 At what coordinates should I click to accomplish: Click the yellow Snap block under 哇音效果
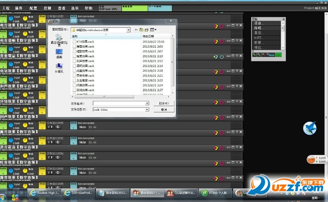click(42, 171)
